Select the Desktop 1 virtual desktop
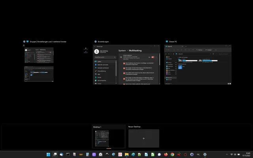 pyautogui.click(x=108, y=138)
